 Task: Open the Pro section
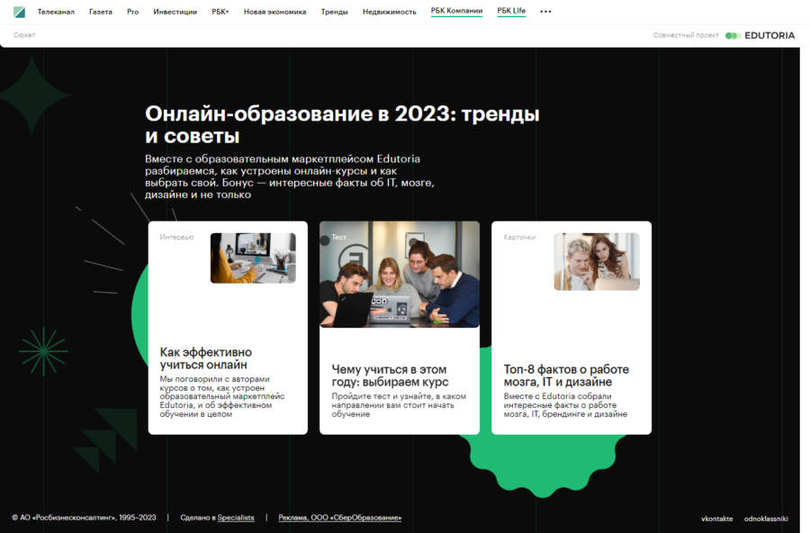pos(132,12)
